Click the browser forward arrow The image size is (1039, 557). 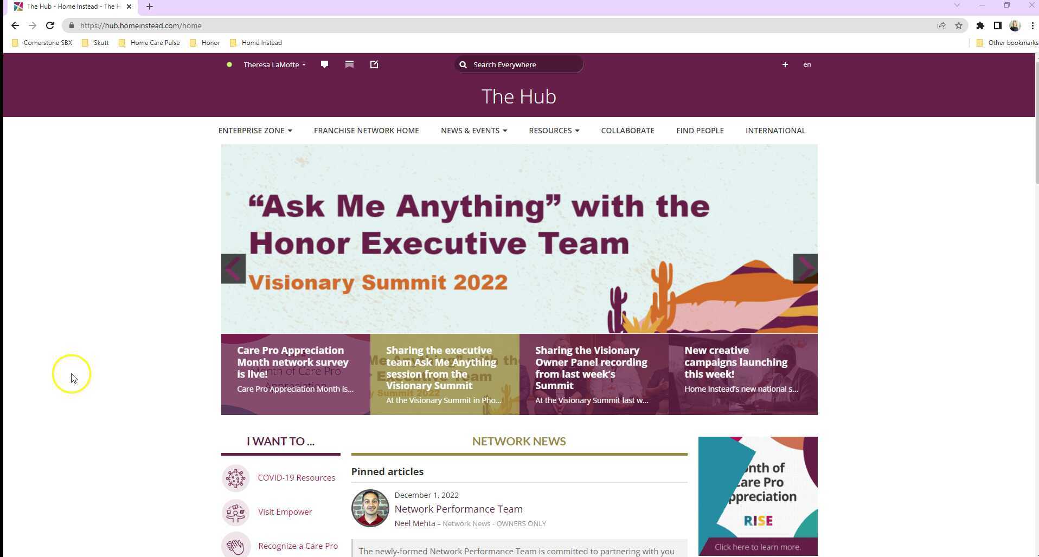pyautogui.click(x=32, y=25)
